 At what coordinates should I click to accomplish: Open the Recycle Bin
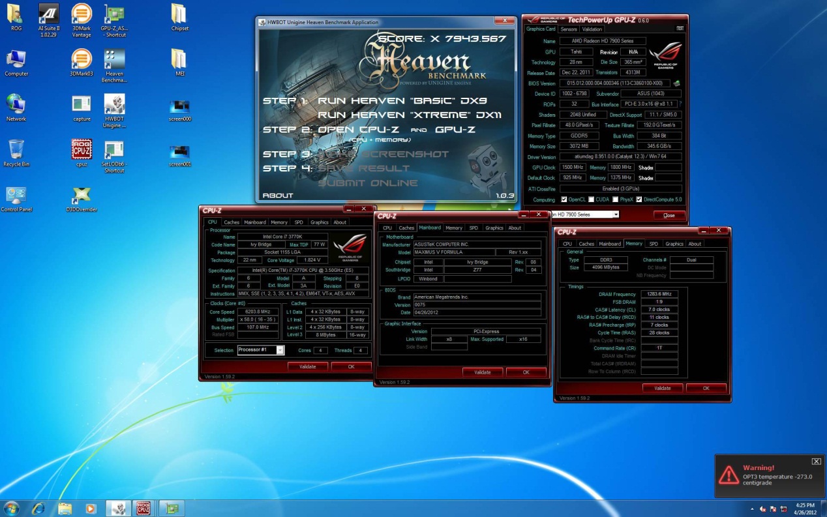(16, 154)
